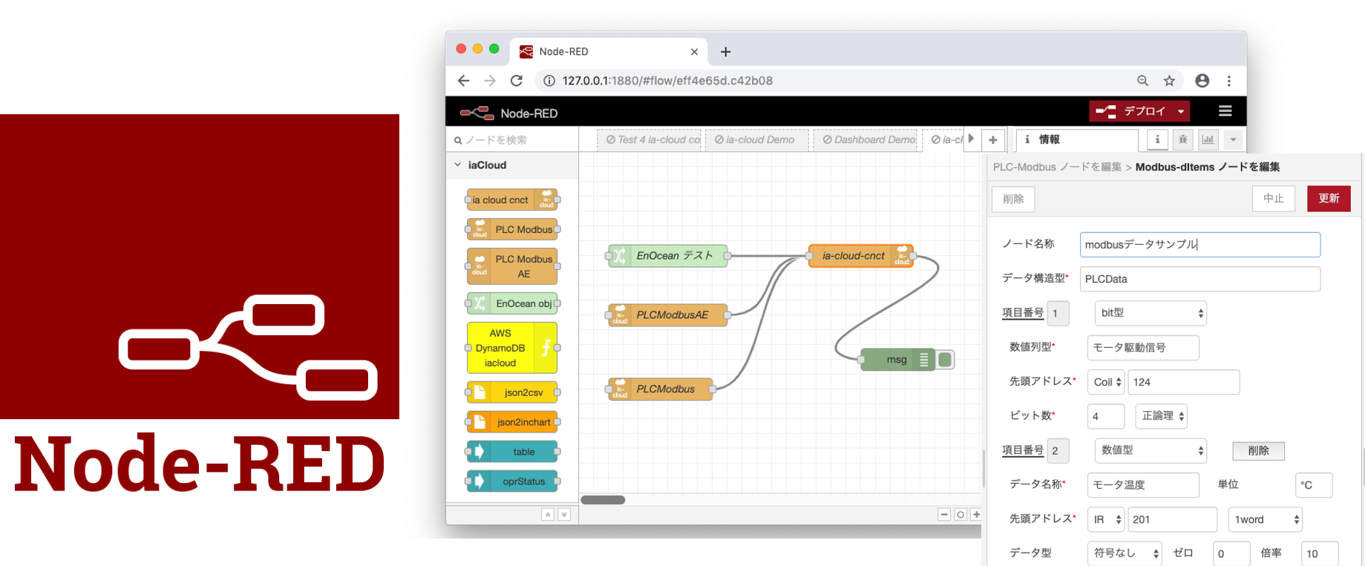
Task: Switch to ia-cloud Demo flow tab
Action: (757, 139)
